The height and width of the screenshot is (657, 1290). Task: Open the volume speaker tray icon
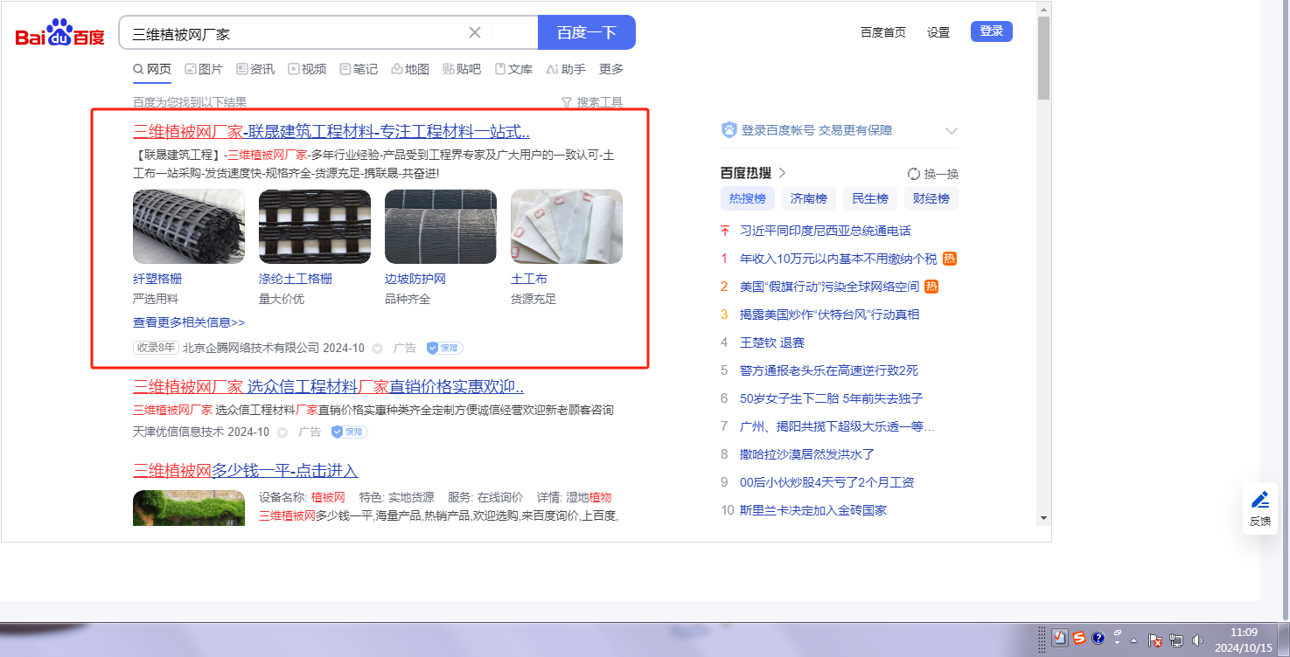click(x=1197, y=640)
